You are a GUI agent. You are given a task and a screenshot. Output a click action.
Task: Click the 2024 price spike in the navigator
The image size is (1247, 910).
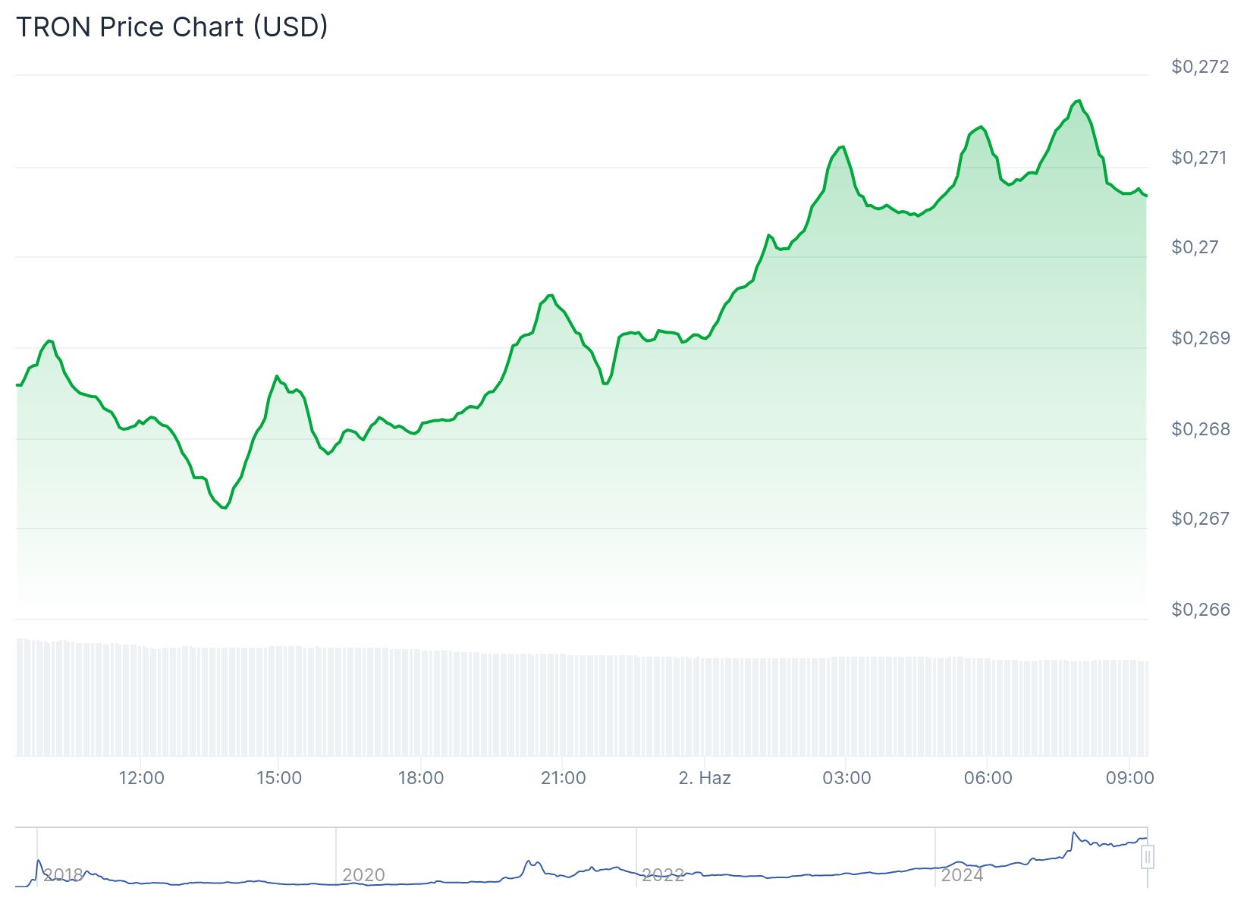1074,833
